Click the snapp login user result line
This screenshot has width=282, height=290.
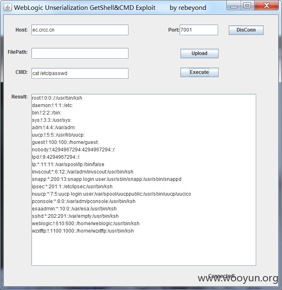point(107,179)
